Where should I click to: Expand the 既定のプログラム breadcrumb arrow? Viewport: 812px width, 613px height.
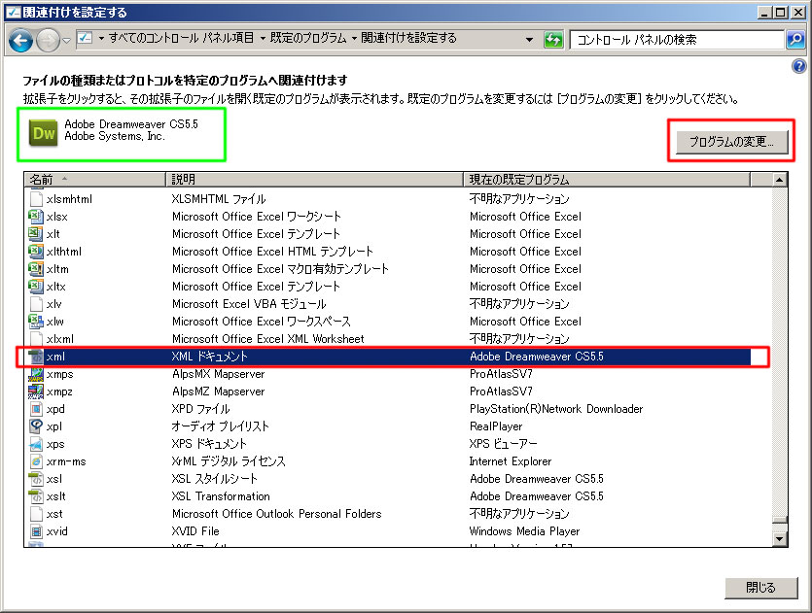coord(264,38)
